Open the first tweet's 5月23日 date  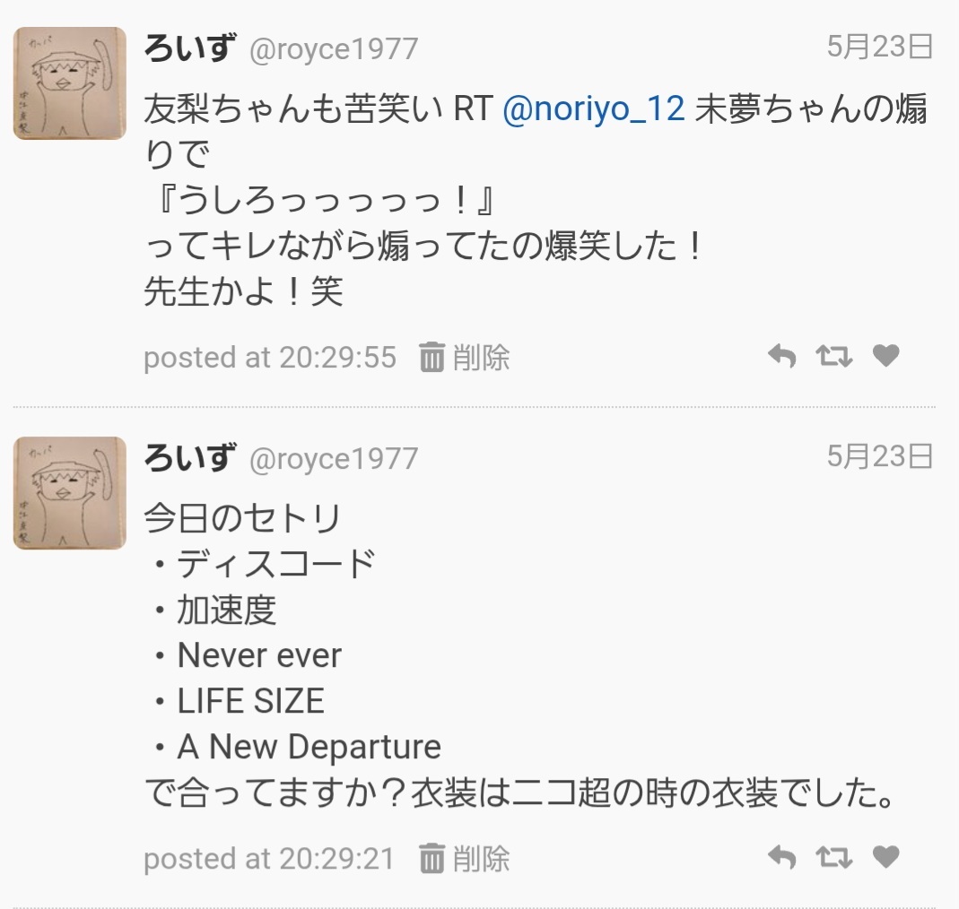tap(879, 47)
